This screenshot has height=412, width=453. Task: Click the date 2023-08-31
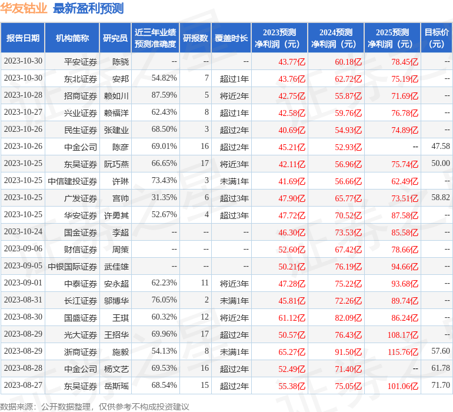click(x=23, y=300)
